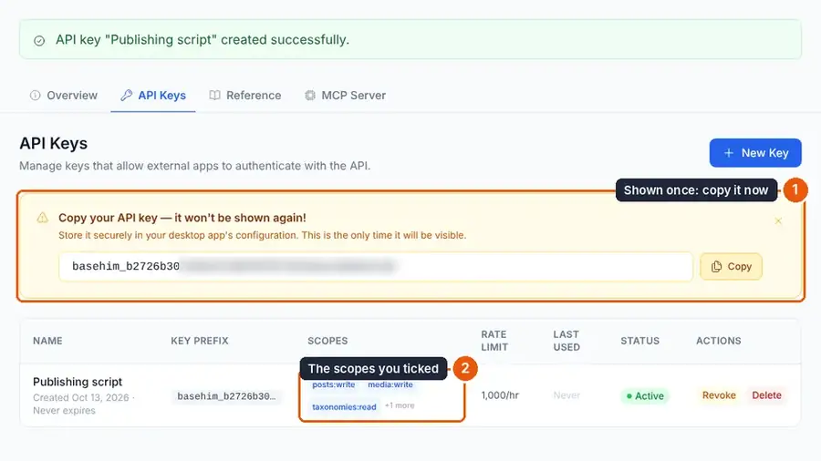
Task: Click the posts:write scope tag
Action: 334,384
